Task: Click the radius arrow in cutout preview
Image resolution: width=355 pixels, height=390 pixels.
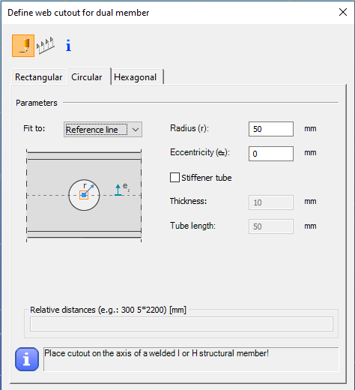Action: click(89, 190)
